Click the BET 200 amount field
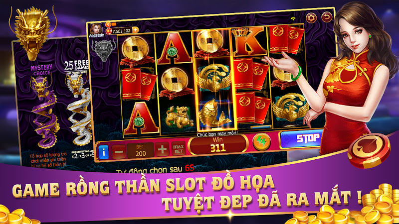399x224 pixels. coord(141,151)
